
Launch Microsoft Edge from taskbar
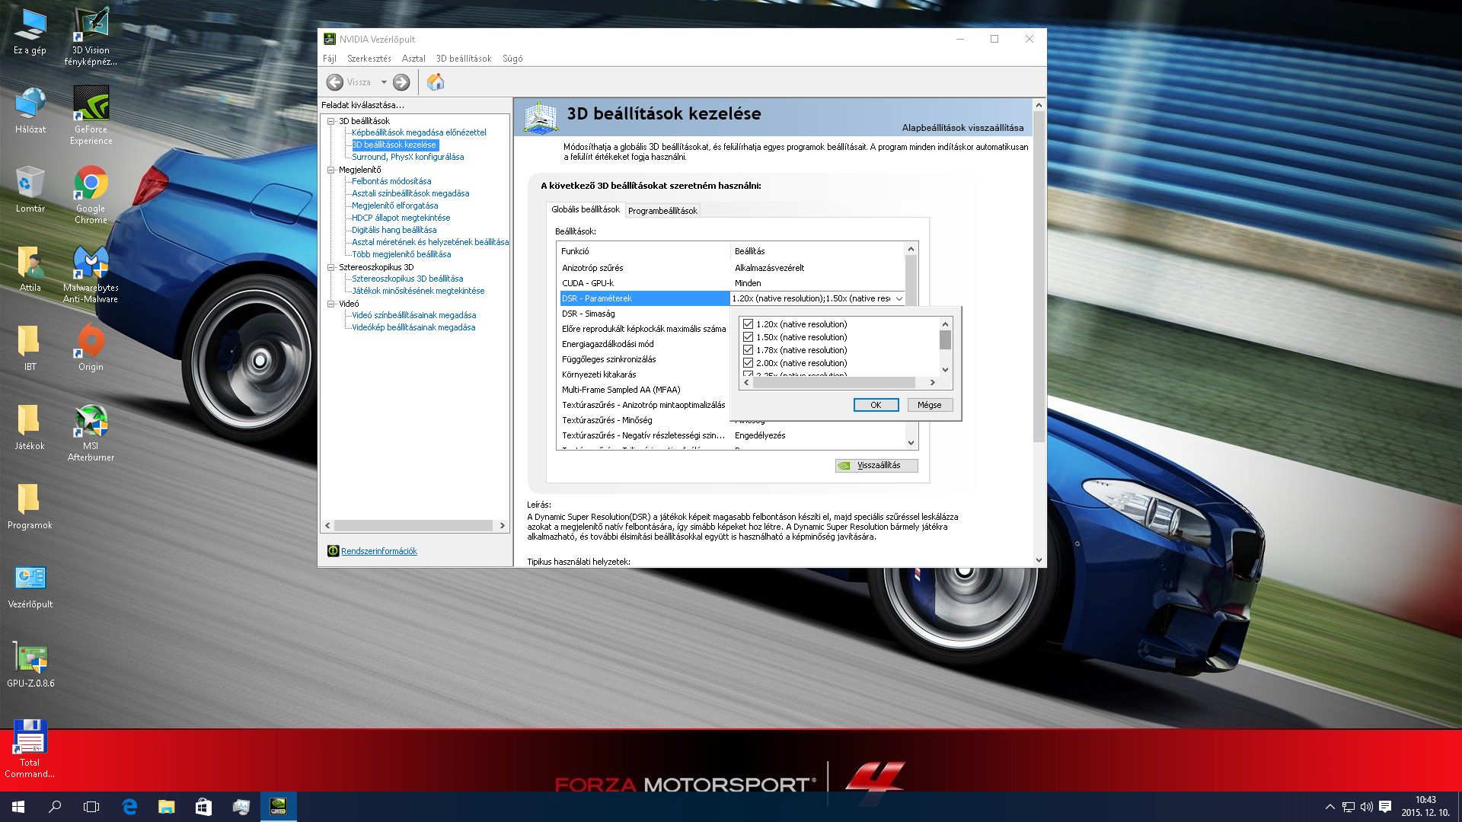click(129, 807)
